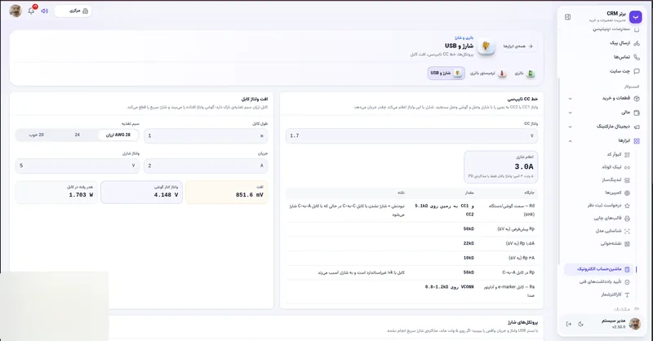
Task: Click the chat bubble icon for چت سایت
Action: click(x=637, y=71)
